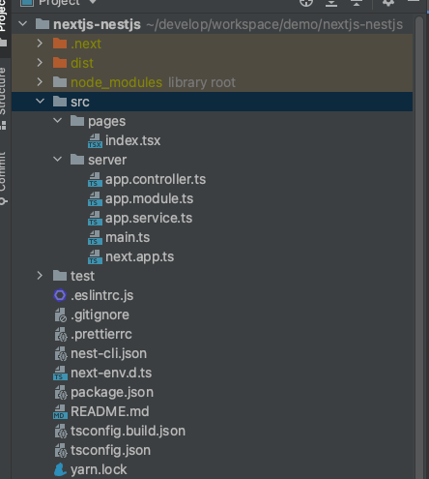Click the TSX icon of index.tsx
The image size is (429, 479).
(95, 141)
